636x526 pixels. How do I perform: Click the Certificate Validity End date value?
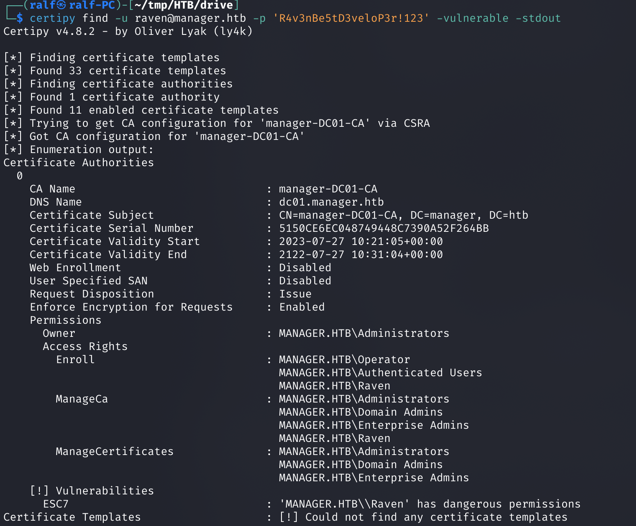coord(361,255)
